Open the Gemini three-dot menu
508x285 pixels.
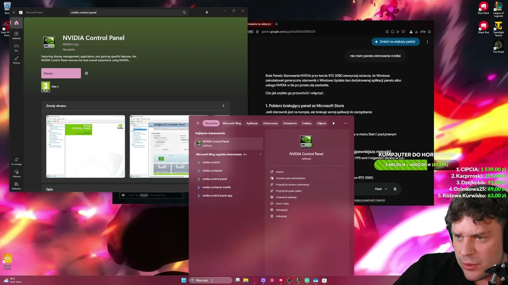pyautogui.click(x=427, y=42)
